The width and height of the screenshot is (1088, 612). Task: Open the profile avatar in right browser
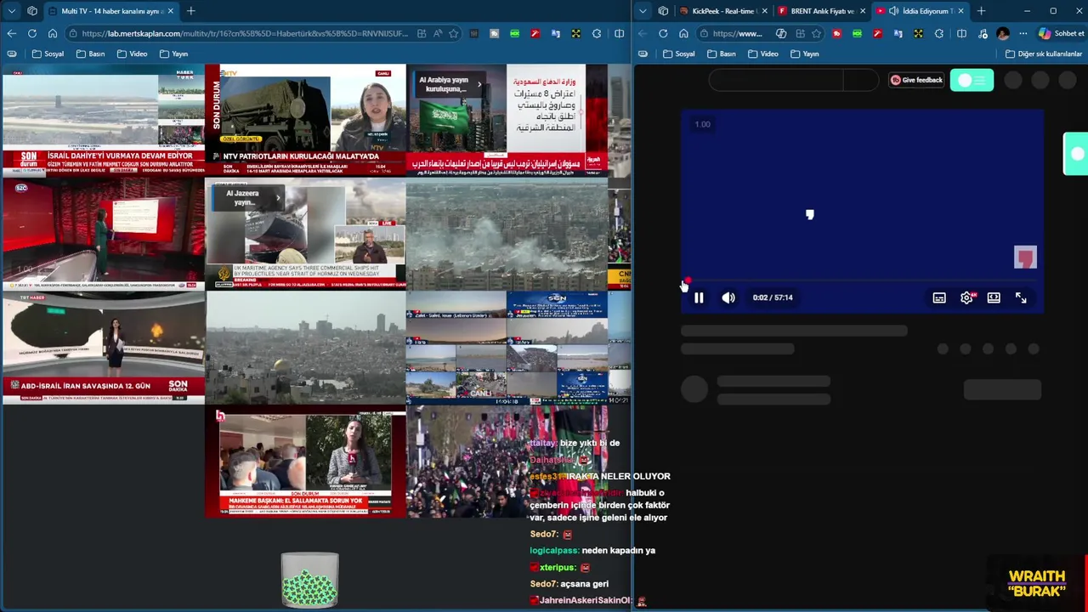1003,33
